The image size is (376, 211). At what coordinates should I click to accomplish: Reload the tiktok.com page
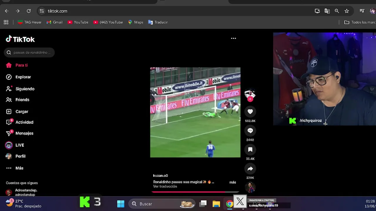(x=28, y=11)
